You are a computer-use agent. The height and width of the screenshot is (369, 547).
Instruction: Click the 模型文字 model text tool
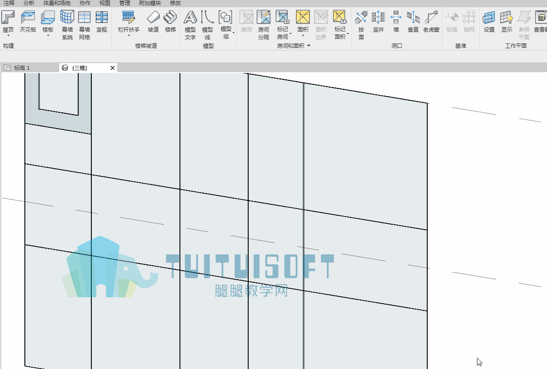(x=190, y=25)
